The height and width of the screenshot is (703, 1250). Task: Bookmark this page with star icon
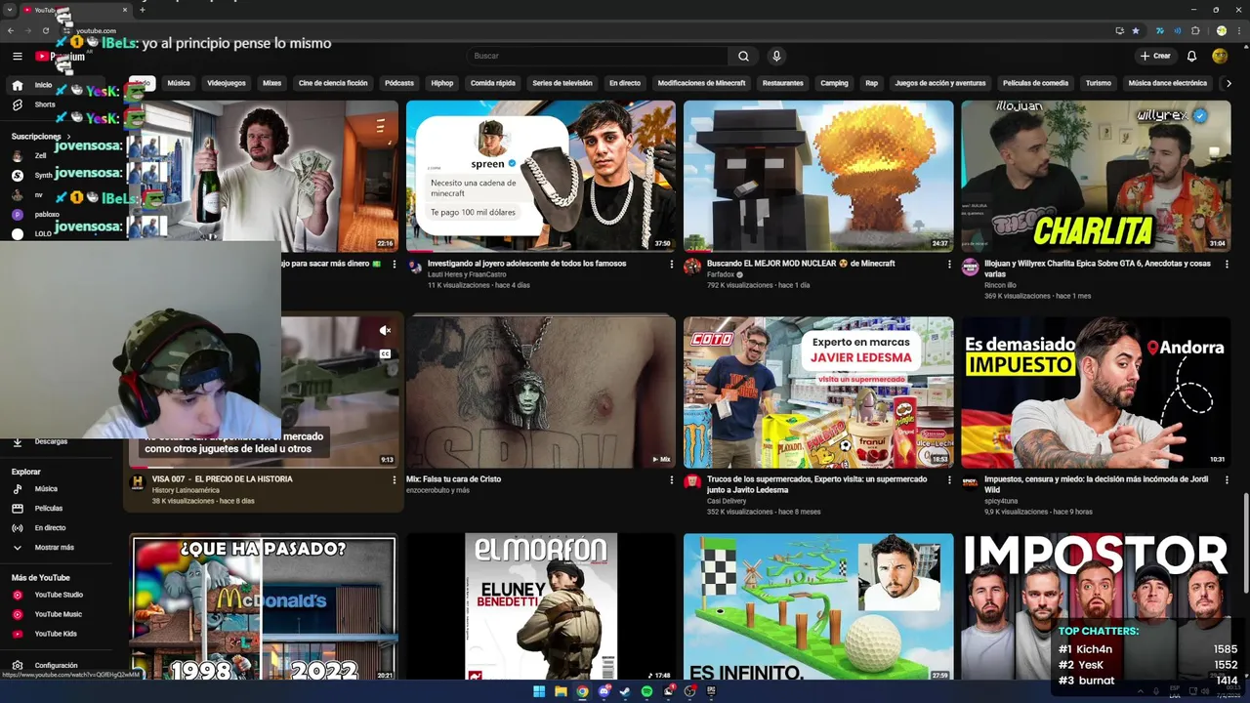click(1136, 30)
